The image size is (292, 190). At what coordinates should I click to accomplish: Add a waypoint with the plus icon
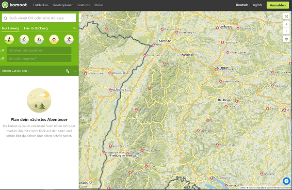(x=75, y=71)
